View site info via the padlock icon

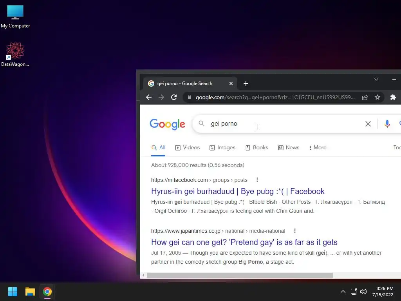coord(190,97)
